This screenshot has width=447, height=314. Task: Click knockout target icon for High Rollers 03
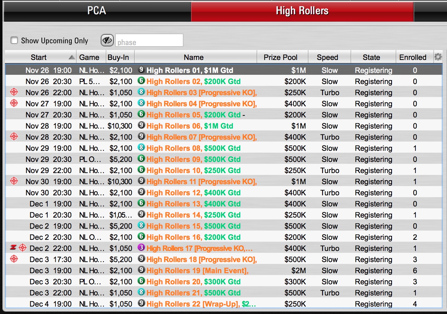14,92
